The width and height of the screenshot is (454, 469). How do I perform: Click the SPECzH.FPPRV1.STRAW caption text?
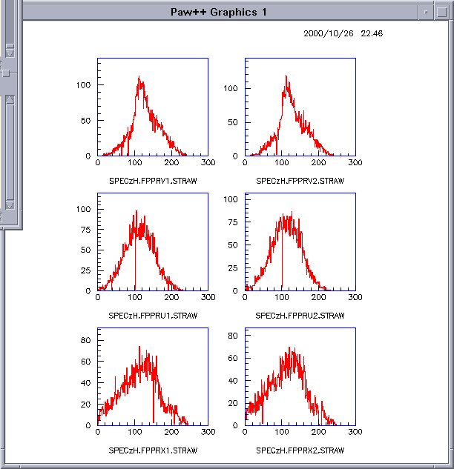click(x=153, y=181)
